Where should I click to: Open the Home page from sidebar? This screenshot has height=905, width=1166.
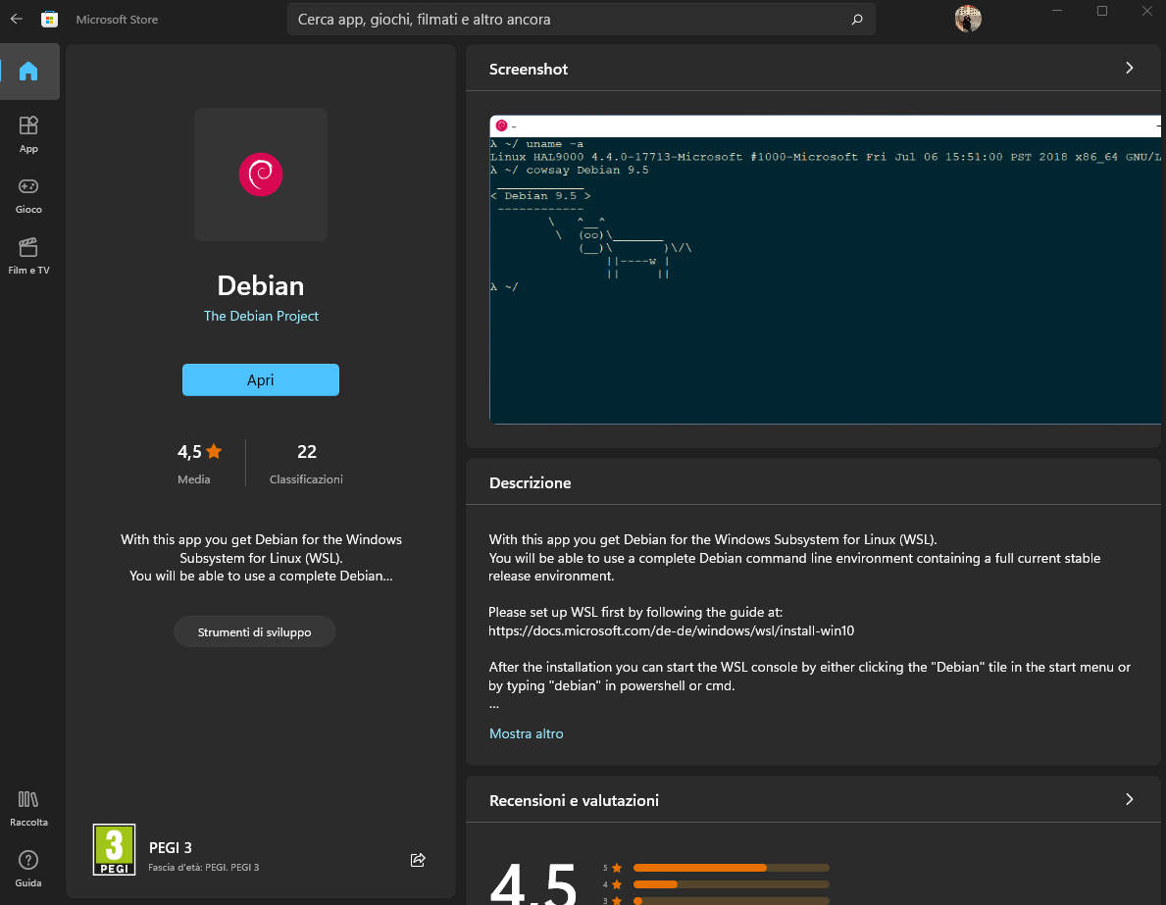(x=28, y=72)
